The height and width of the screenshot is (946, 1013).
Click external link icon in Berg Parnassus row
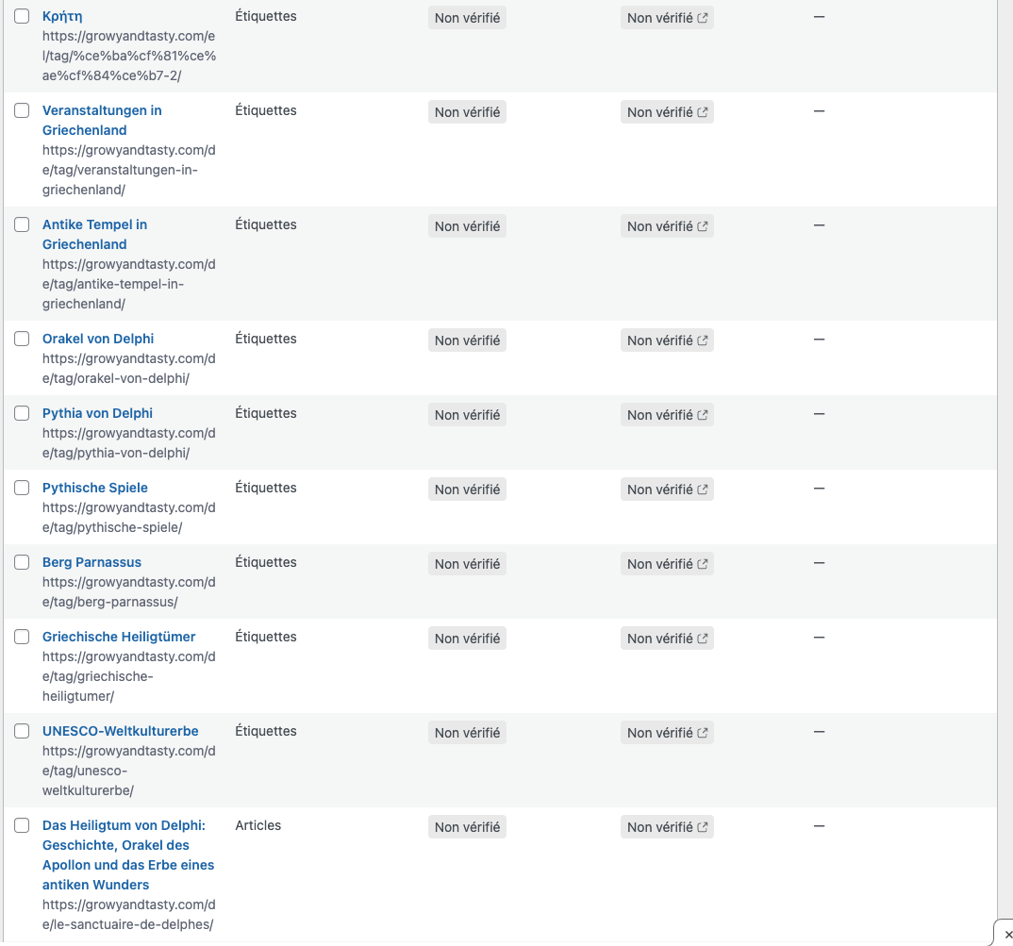[x=702, y=564]
